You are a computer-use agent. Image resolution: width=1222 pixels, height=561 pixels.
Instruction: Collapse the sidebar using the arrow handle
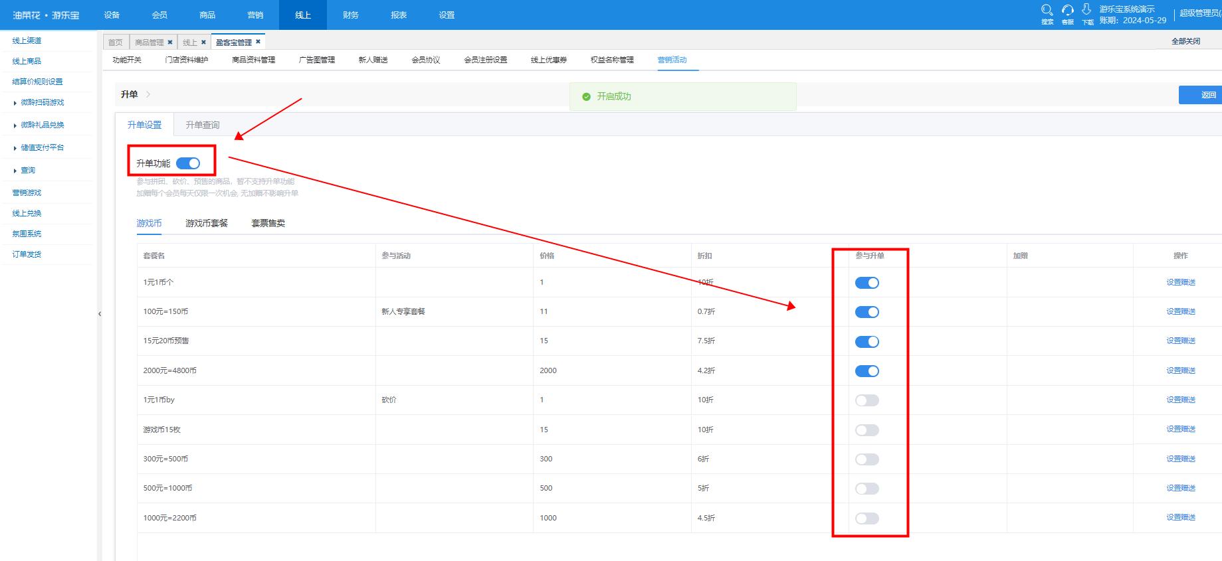click(100, 313)
